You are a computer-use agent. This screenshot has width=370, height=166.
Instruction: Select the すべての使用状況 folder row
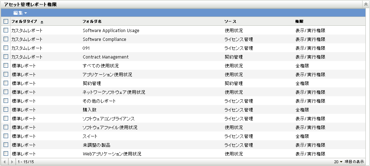pyautogui.click(x=100, y=66)
